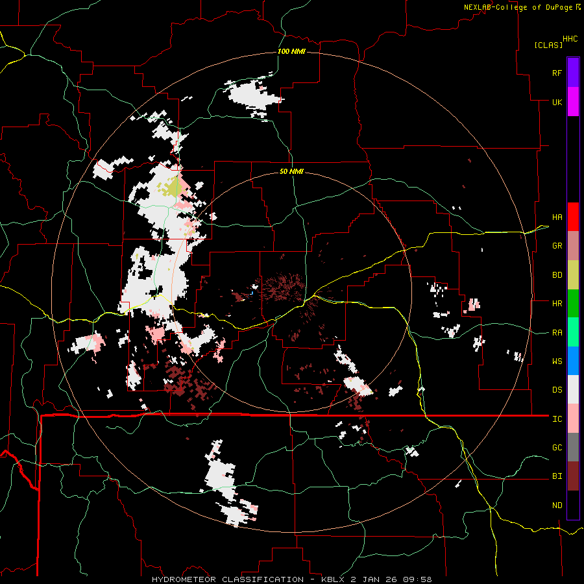Click the WS legend label

click(x=557, y=361)
